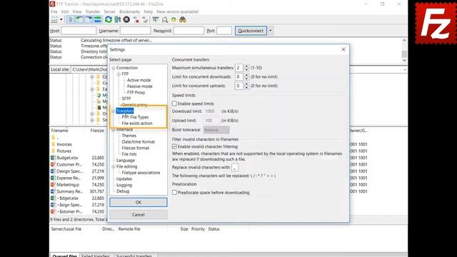Increase maximum simultaneous transfers spinner

tap(246, 66)
